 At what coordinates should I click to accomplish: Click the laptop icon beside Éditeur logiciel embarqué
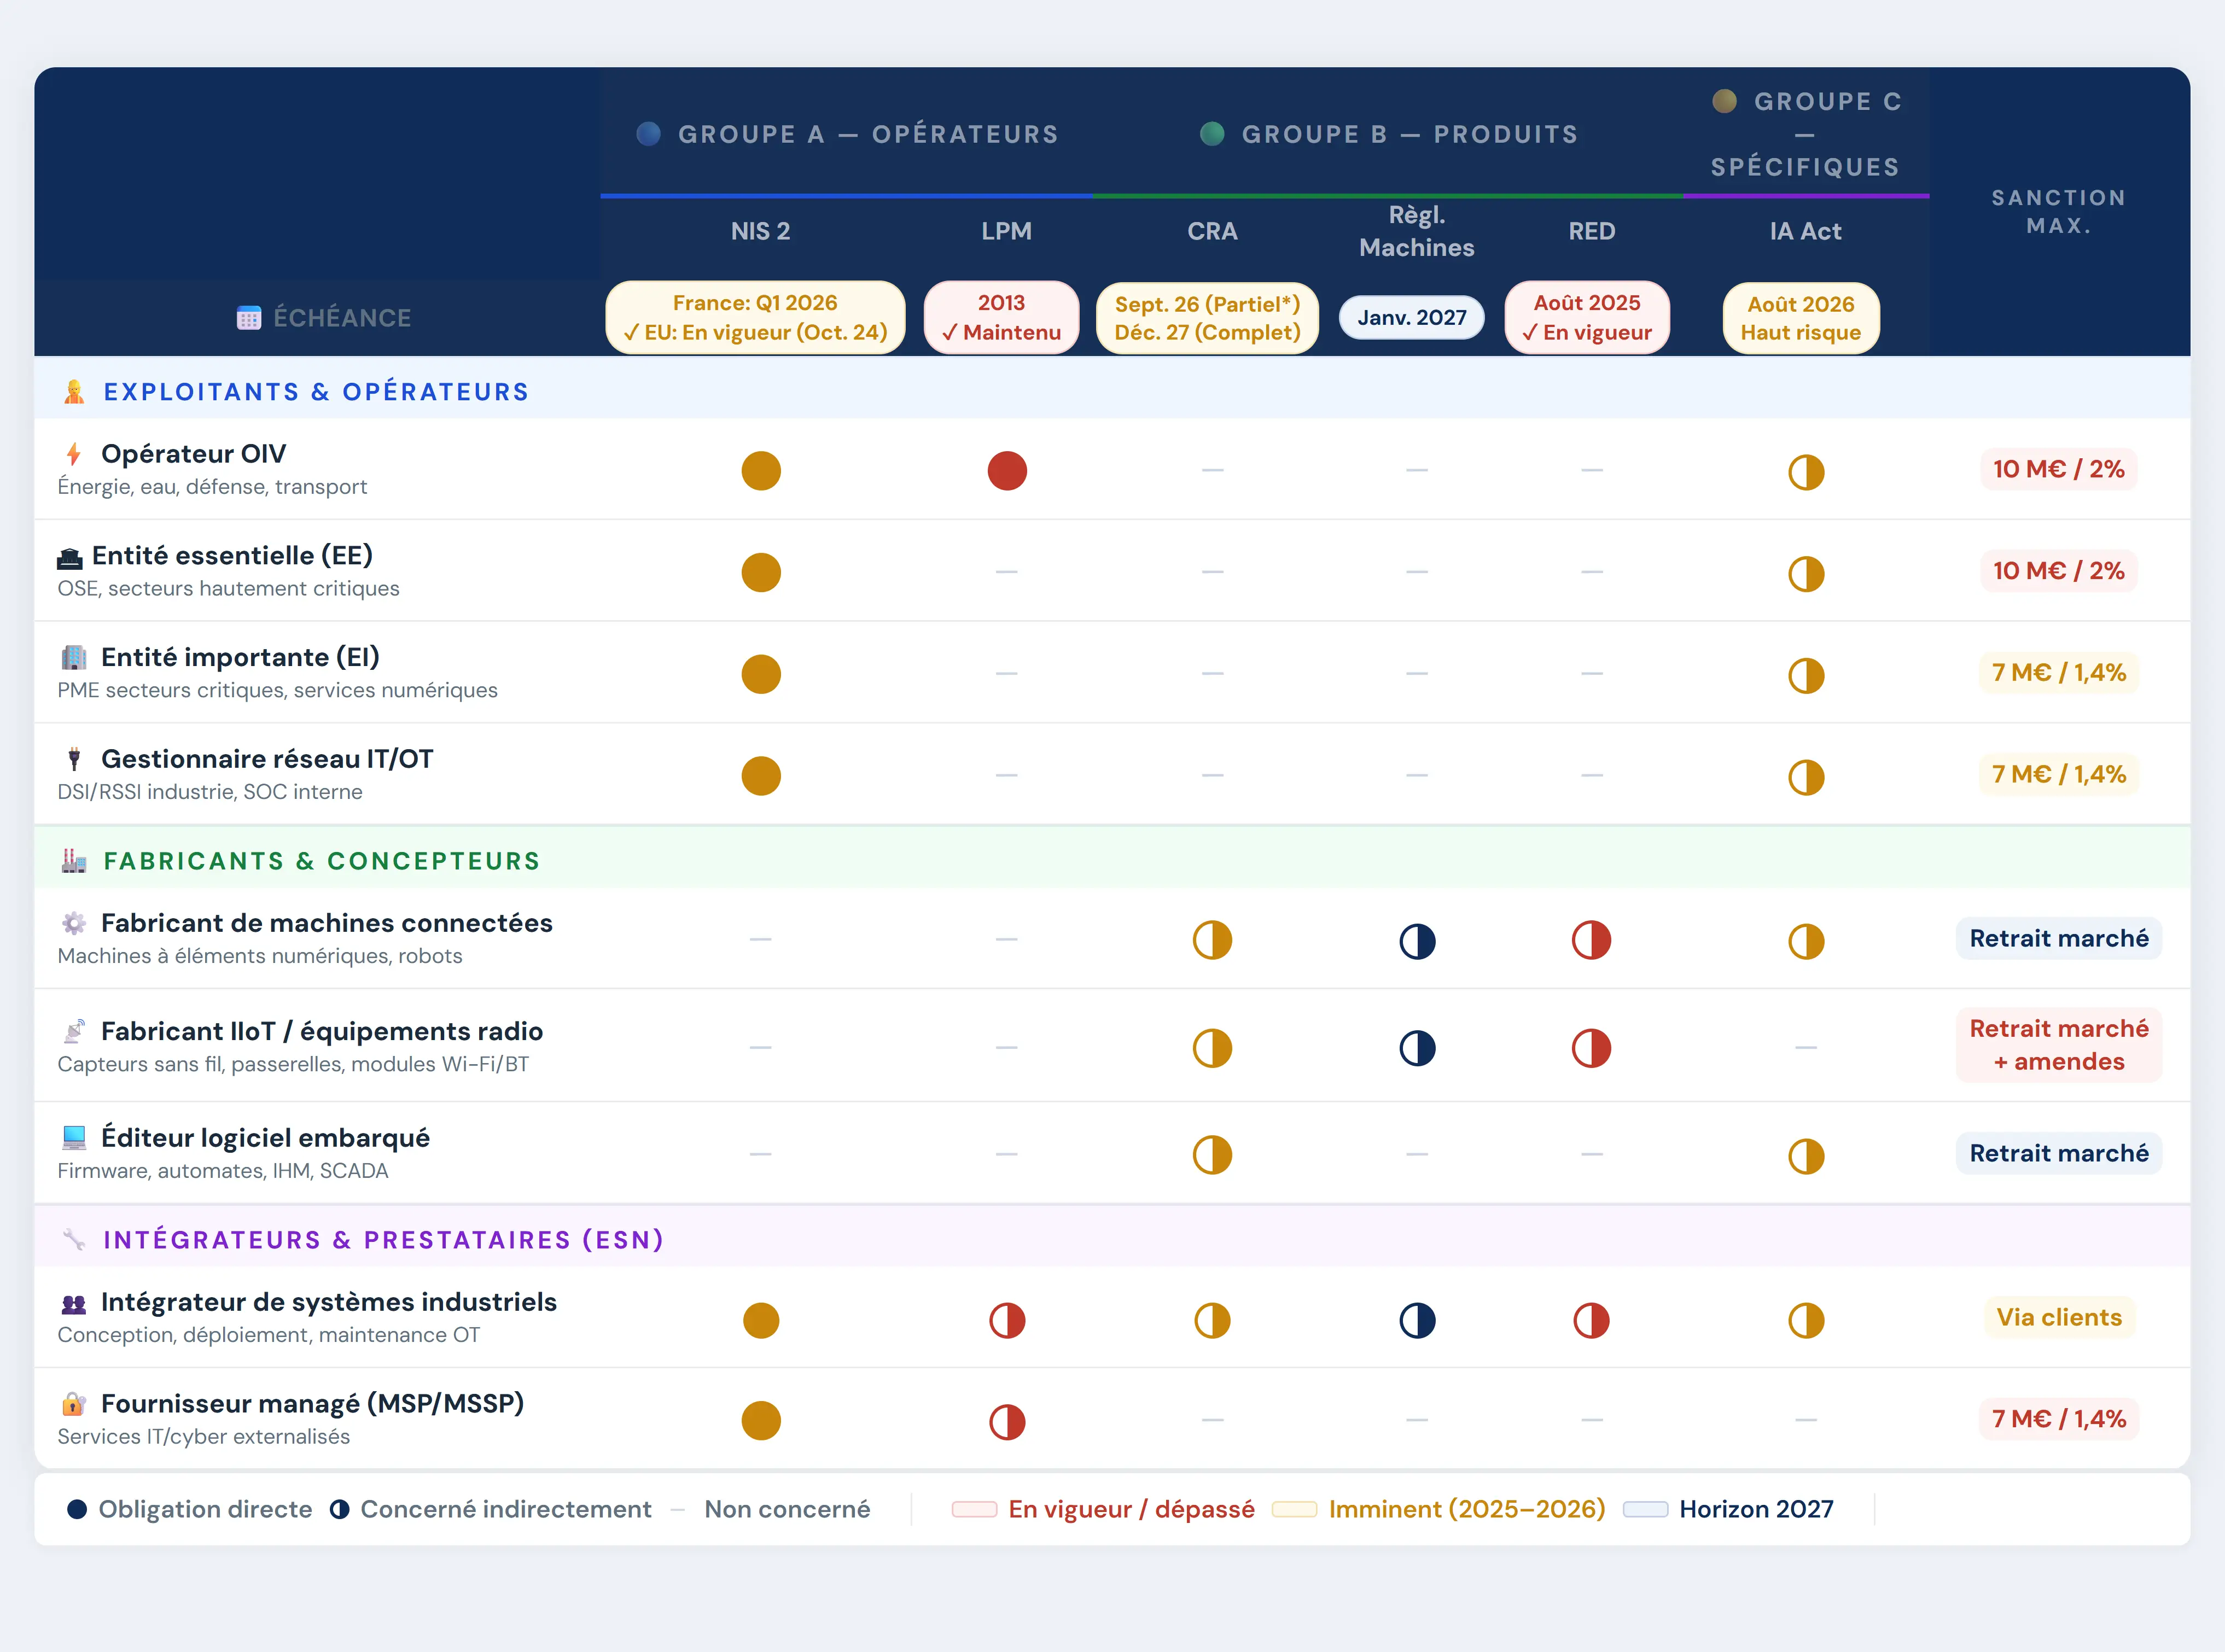[x=74, y=1138]
